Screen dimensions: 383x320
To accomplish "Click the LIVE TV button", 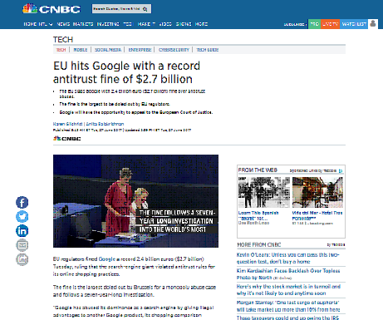I will coord(330,24).
